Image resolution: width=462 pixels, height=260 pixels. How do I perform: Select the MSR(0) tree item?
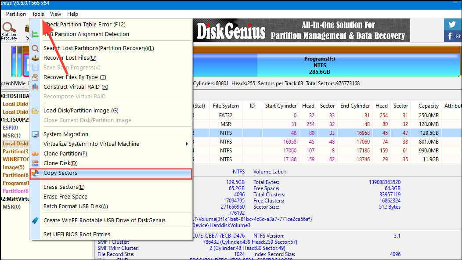11,207
